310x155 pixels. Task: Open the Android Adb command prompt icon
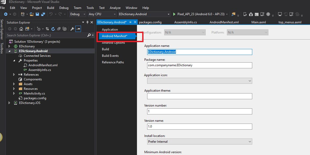256,14
